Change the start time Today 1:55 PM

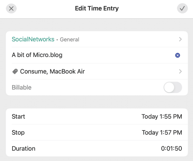coord(162,116)
